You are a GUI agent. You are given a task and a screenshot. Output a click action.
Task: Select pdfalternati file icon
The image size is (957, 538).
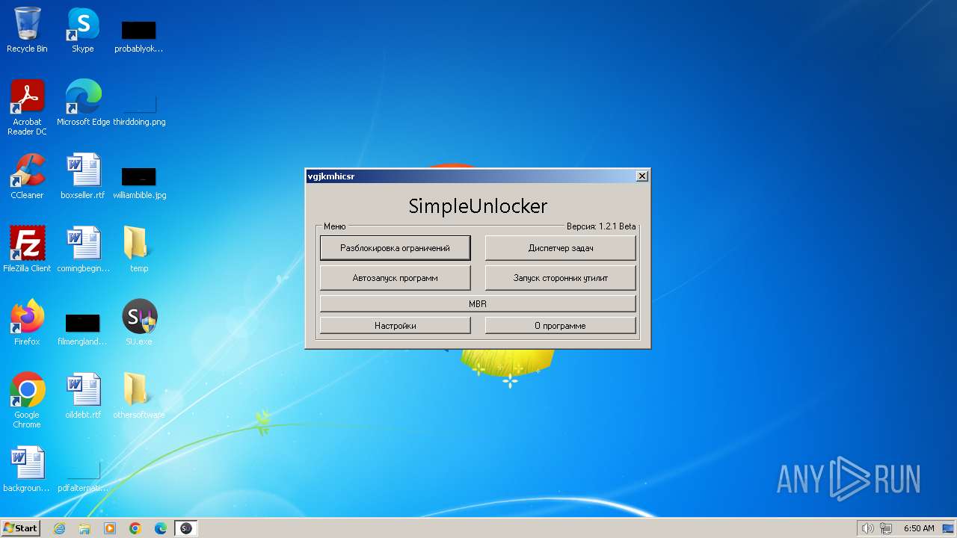point(83,476)
